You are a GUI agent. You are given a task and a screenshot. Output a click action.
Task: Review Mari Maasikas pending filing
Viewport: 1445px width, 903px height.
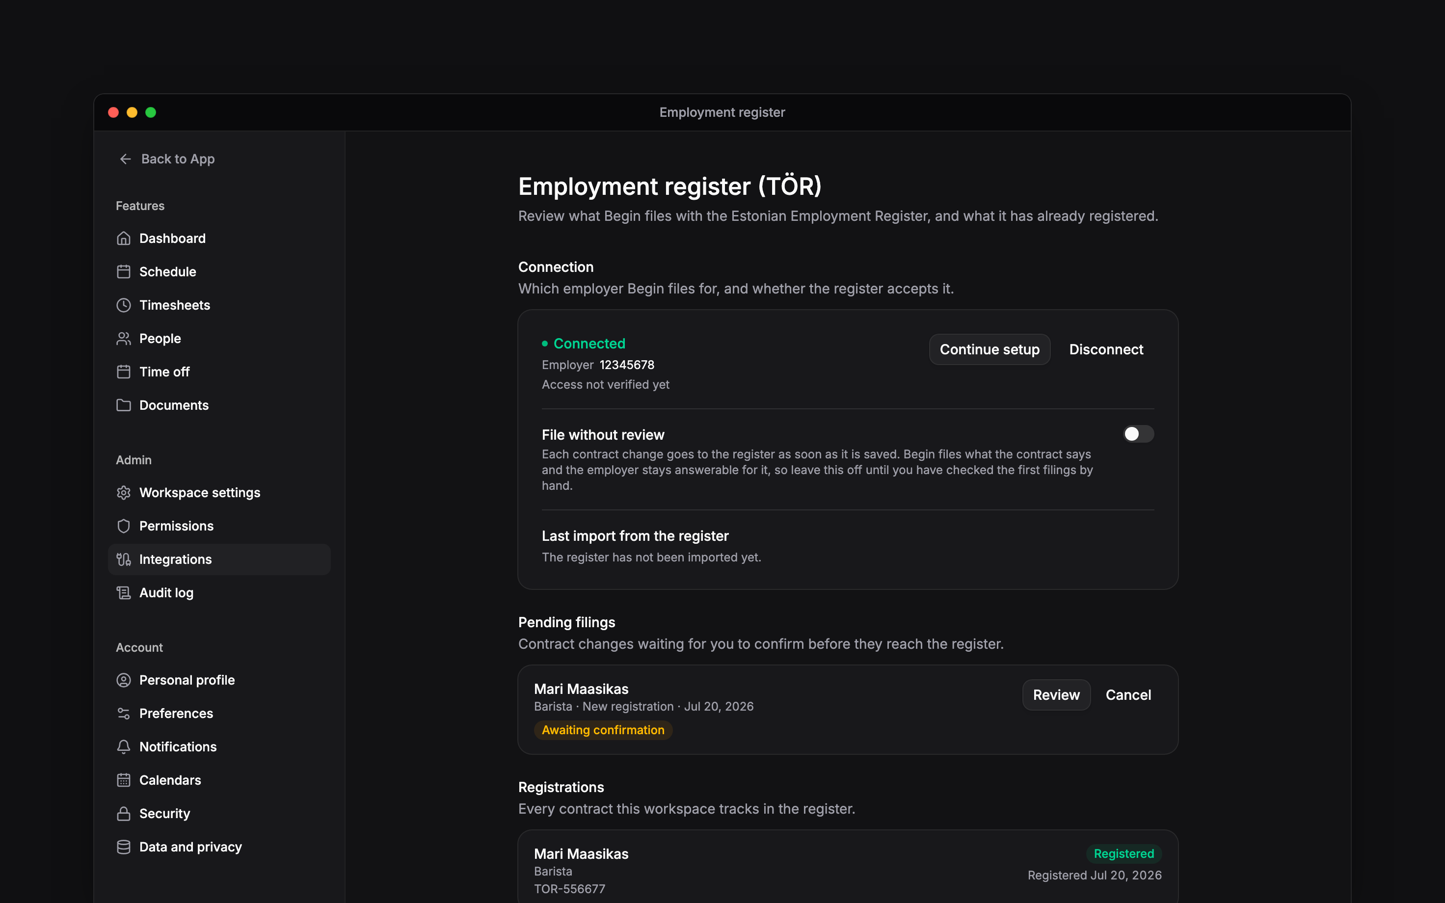pyautogui.click(x=1056, y=695)
